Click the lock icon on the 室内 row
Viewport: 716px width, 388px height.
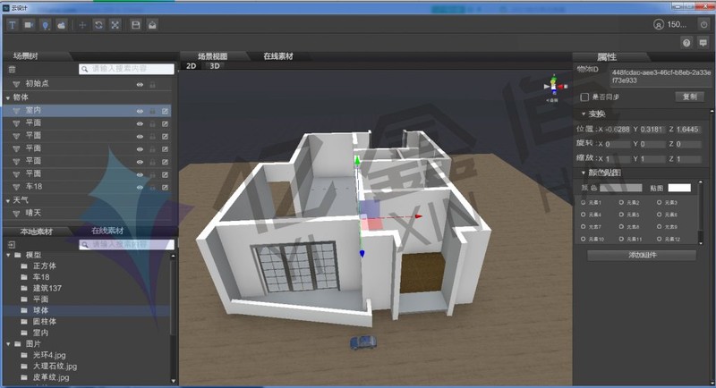[x=152, y=111]
